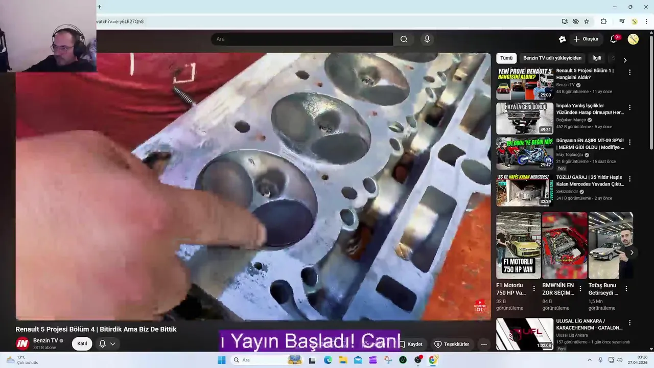The image size is (654, 368).
Task: Open options menu for TOZLU GARAJ video
Action: pyautogui.click(x=629, y=179)
